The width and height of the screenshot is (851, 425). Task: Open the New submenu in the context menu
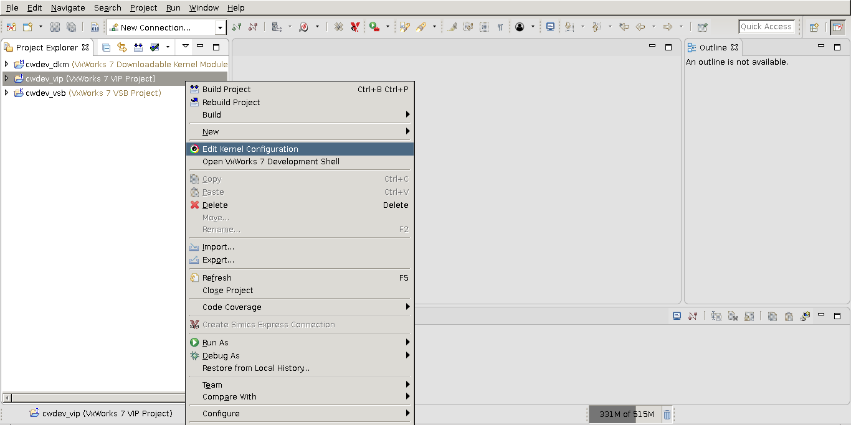click(300, 131)
